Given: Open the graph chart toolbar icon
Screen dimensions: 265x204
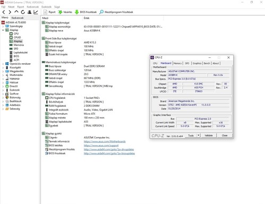Looking at the screenshot, I should 36,12.
